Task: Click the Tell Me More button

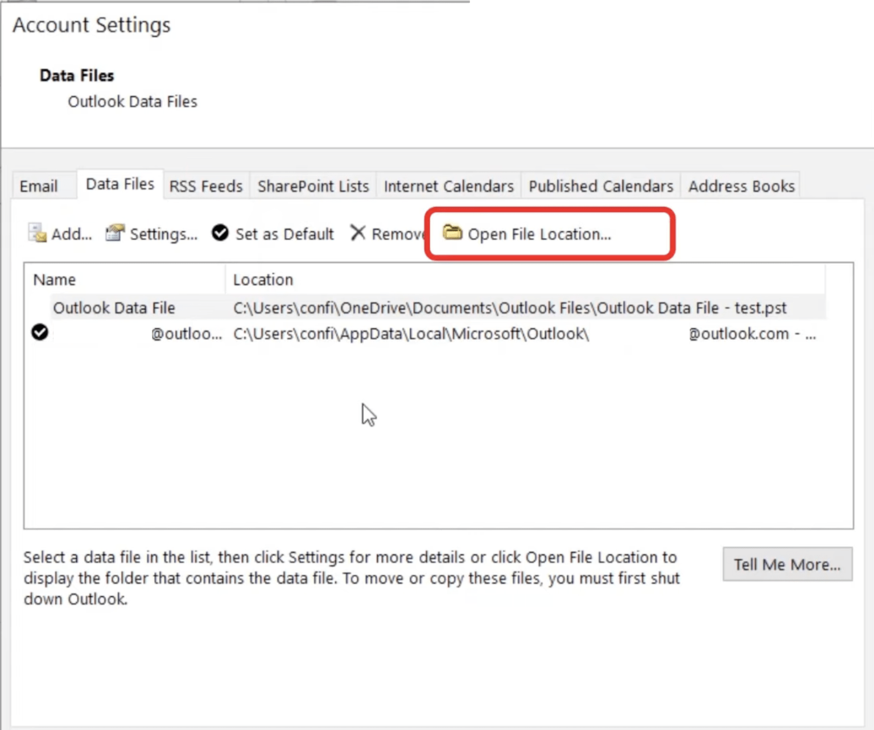Action: pos(787,564)
